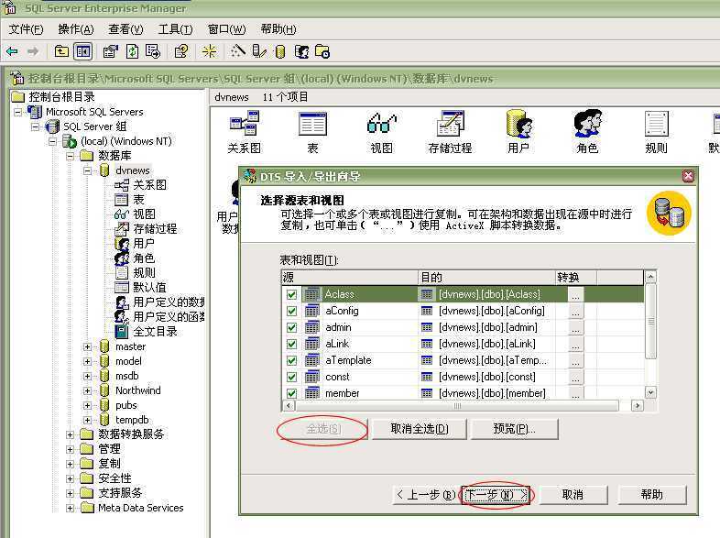
Task: Click the table list horizontal scrollbar thumb
Action: (457, 406)
